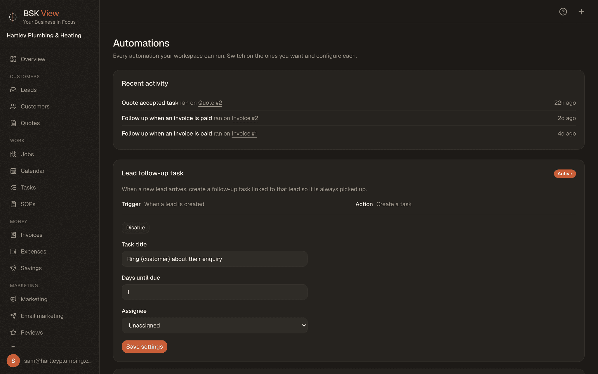Viewport: 598px width, 374px height.
Task: Disable the Lead follow-up task automation
Action: pos(135,228)
